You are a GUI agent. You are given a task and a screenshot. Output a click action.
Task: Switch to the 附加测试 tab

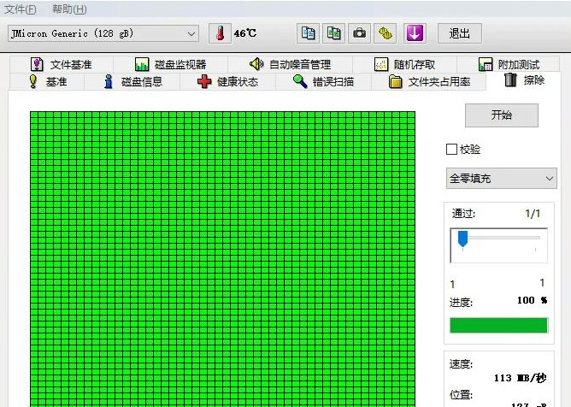click(509, 64)
